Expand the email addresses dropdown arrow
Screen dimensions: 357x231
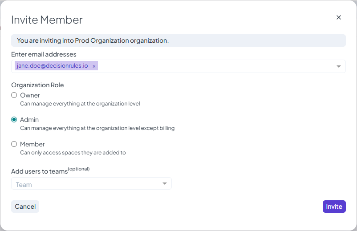point(338,66)
